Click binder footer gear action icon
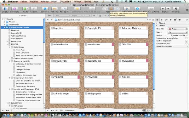 [x=12, y=110]
